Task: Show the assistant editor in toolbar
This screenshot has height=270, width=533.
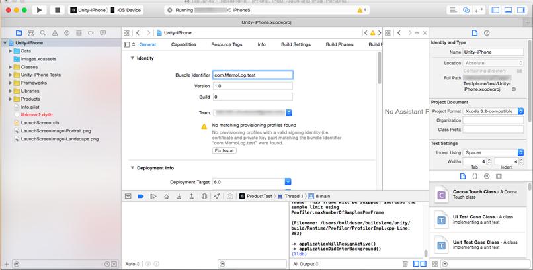Action: point(466,10)
